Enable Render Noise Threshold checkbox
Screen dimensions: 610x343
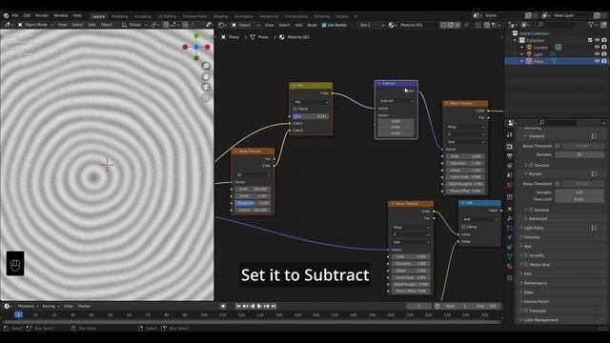(x=557, y=184)
